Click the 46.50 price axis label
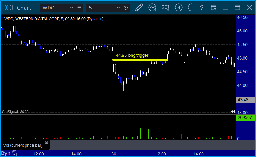This screenshot has width=256, height=157. (x=242, y=17)
